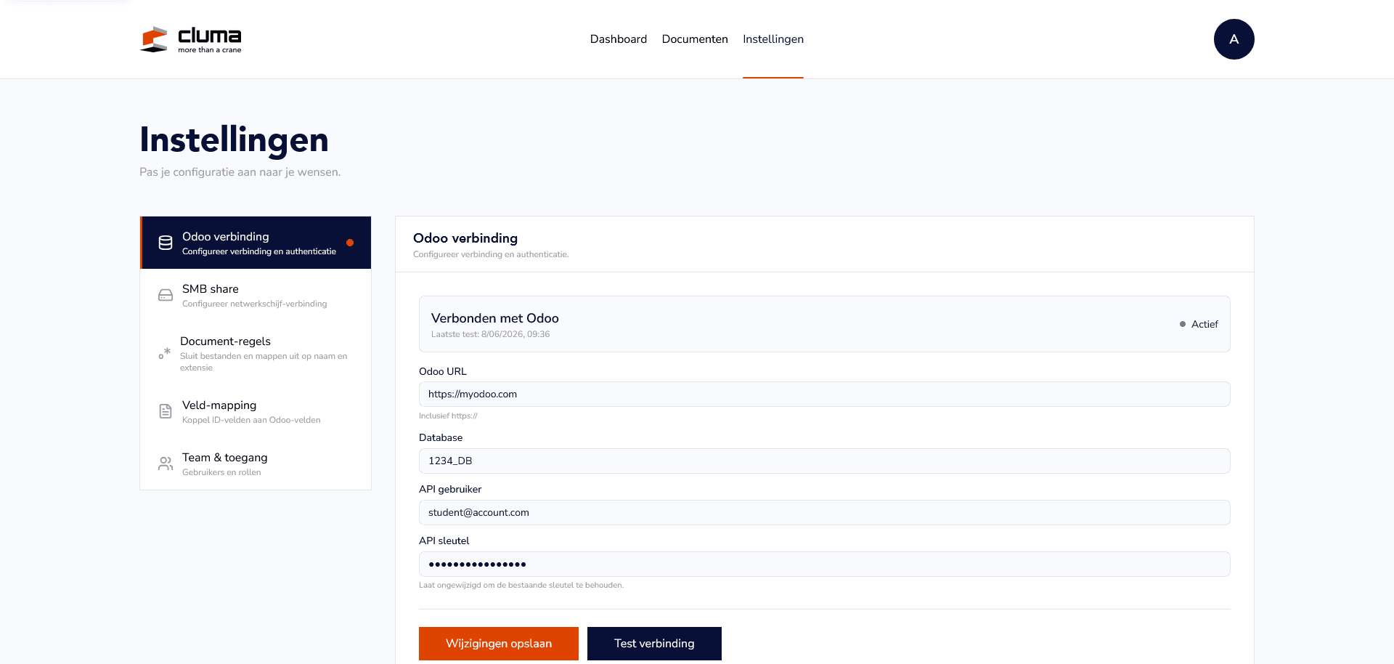Click the "Odoo verbinding" panel heading
The image size is (1394, 664).
465,238
